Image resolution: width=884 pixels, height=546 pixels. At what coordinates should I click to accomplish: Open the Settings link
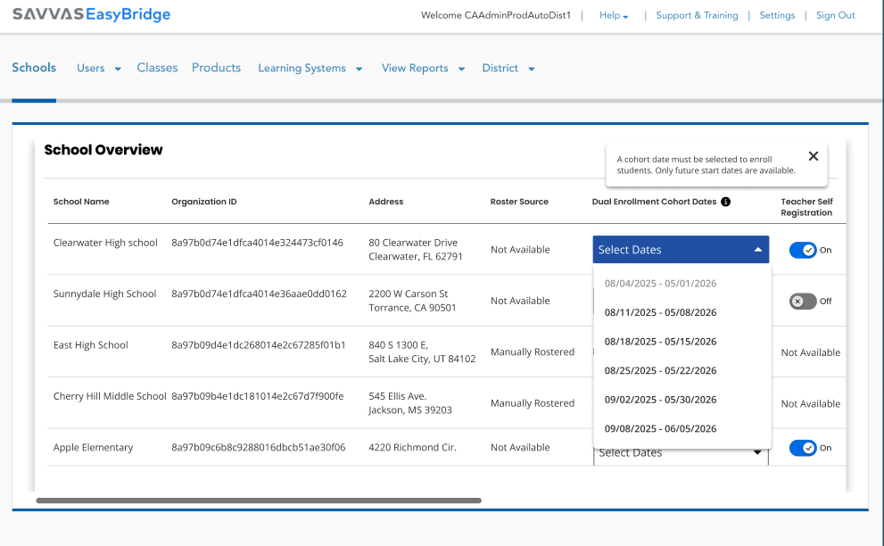pos(777,15)
